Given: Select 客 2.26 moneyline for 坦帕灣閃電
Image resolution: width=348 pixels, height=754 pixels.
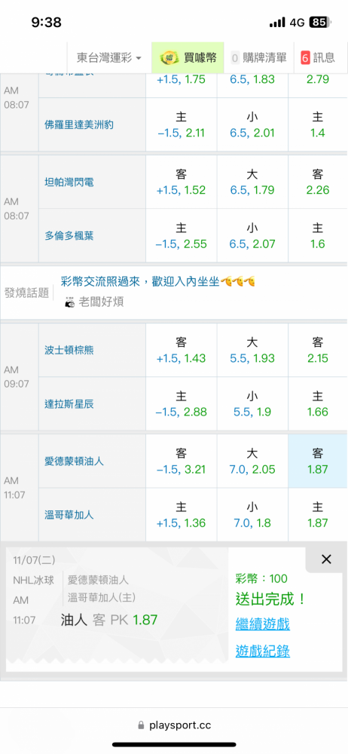Looking at the screenshot, I should coord(318,182).
